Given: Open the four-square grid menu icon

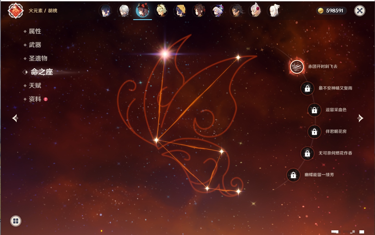Looking at the screenshot, I should (x=16, y=221).
